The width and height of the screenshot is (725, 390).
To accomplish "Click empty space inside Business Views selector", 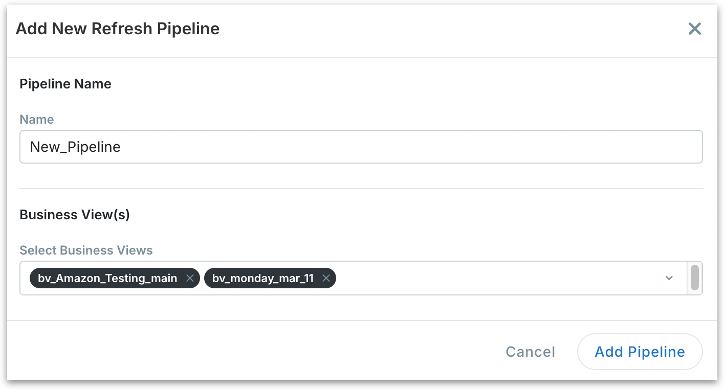I will 486,279.
